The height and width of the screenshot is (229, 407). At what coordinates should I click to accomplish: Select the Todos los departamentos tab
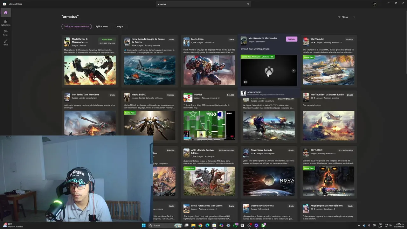pos(76,26)
